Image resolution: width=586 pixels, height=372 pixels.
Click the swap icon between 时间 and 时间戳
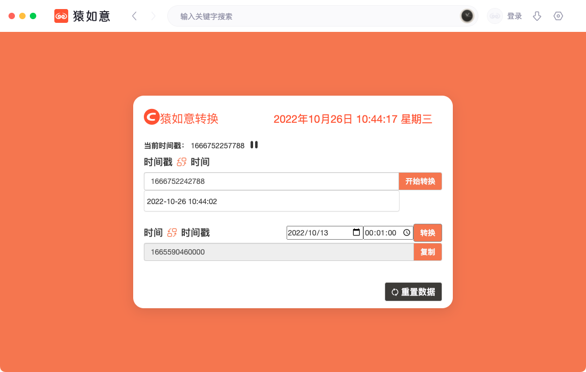point(172,233)
